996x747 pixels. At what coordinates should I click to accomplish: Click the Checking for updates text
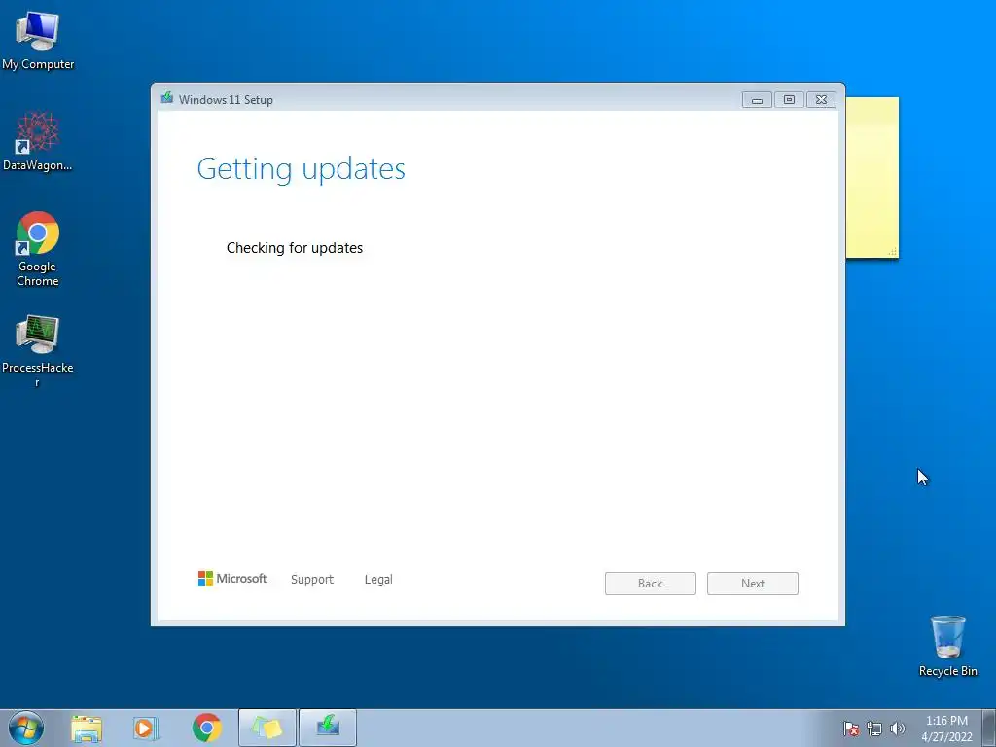(x=295, y=248)
